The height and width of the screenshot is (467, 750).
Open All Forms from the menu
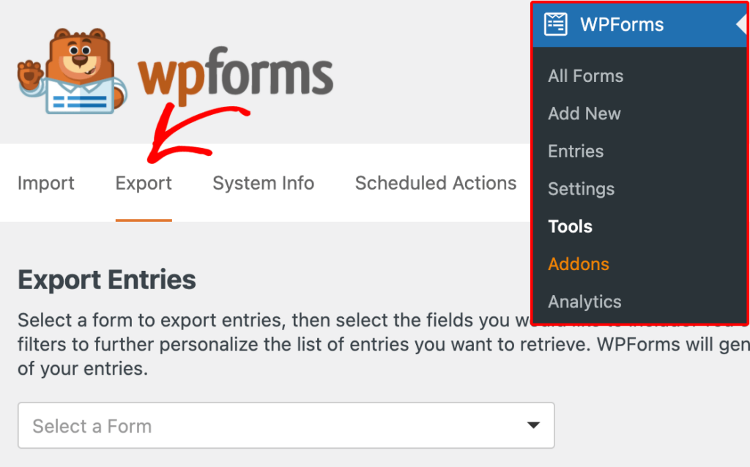tap(585, 75)
